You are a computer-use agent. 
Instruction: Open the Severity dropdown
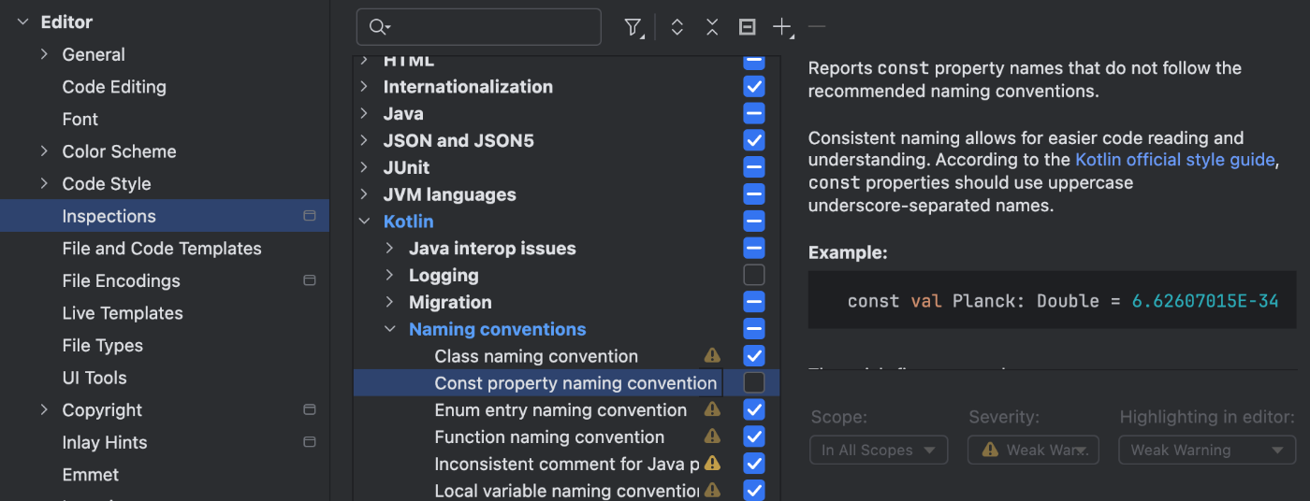[x=1034, y=450]
